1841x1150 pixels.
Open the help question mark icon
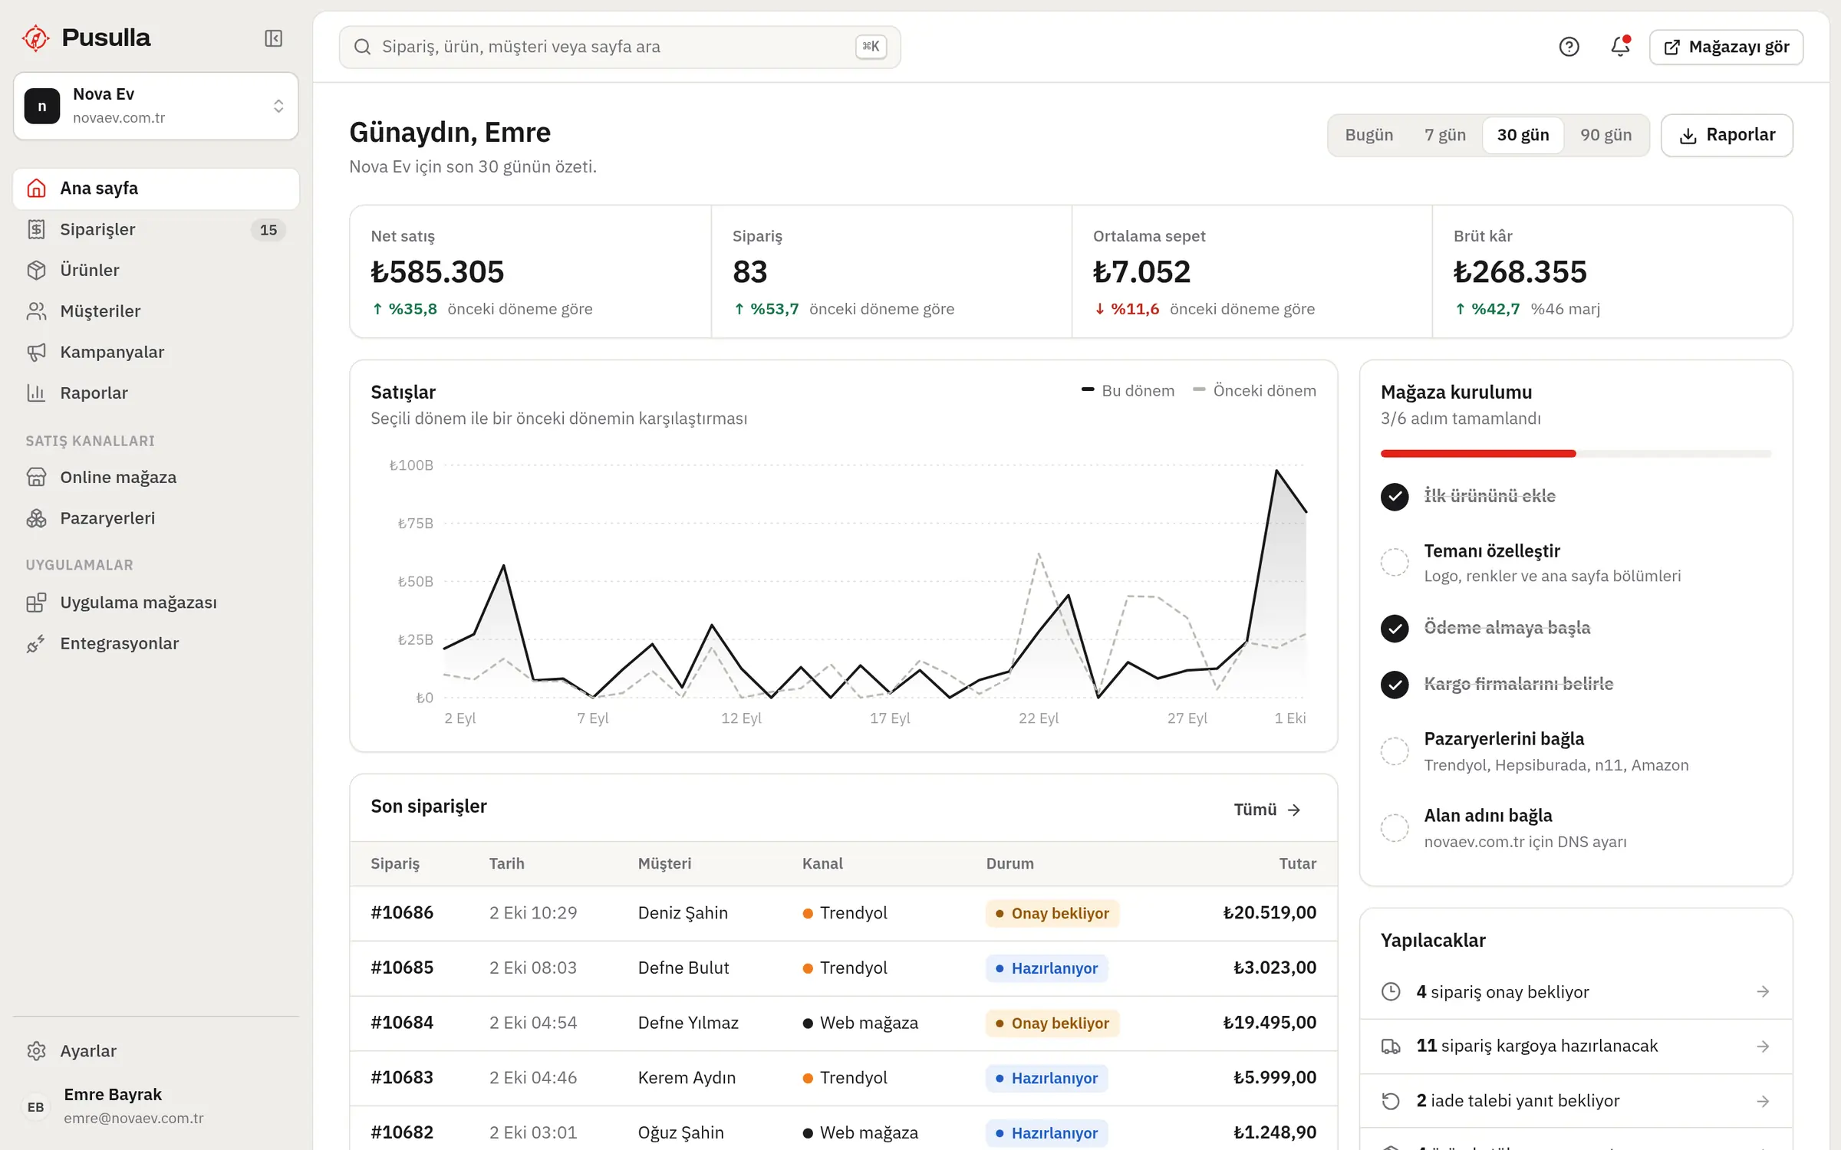tap(1569, 47)
